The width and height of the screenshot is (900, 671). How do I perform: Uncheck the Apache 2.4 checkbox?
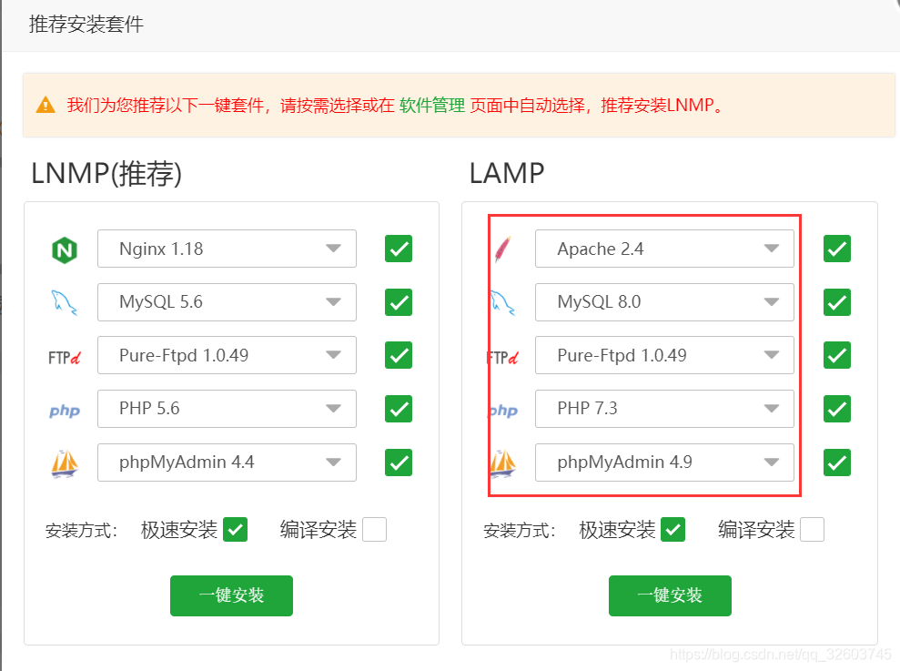[x=837, y=249]
